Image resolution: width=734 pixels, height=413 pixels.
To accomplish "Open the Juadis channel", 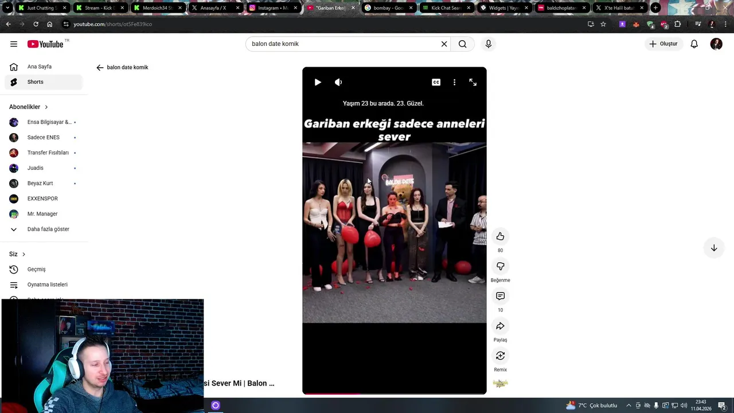I will click(44, 168).
